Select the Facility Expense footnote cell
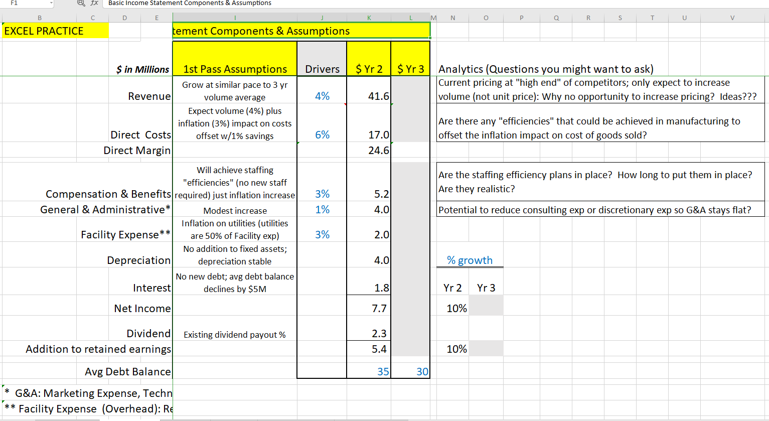The height and width of the screenshot is (421, 769). (85, 408)
